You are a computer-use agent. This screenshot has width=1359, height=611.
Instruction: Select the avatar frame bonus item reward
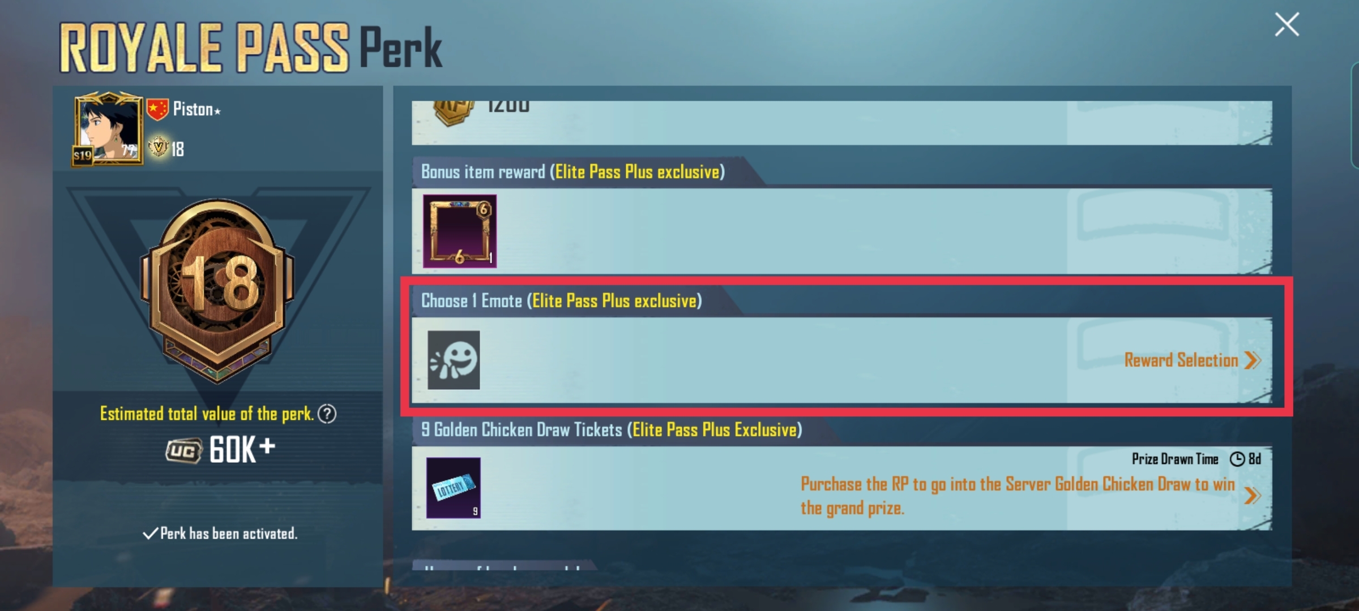(460, 231)
